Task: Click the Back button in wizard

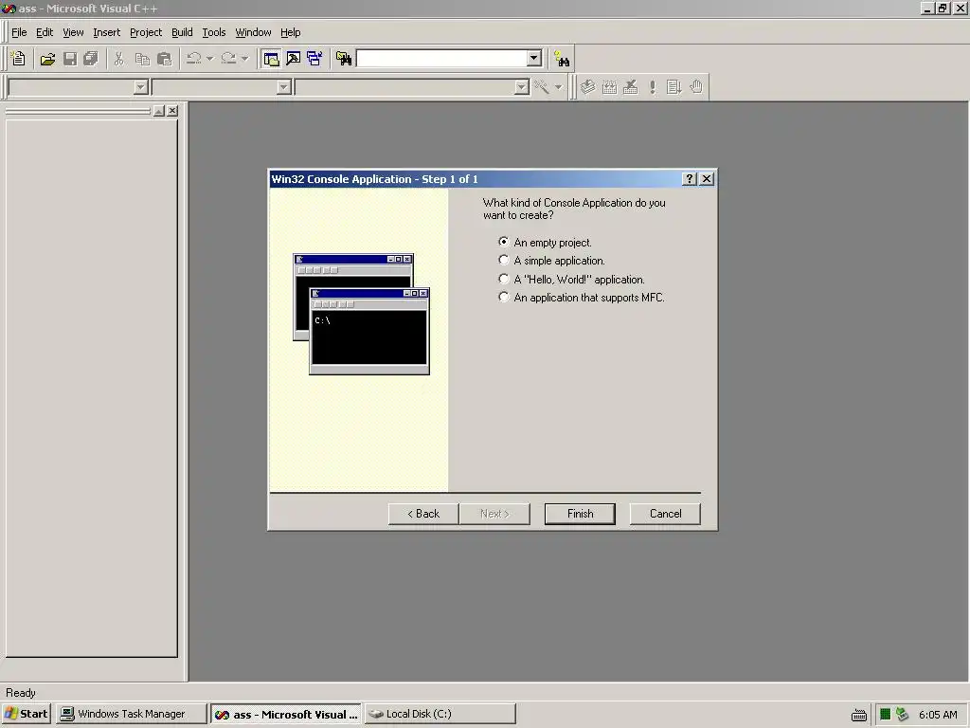Action: pyautogui.click(x=423, y=514)
